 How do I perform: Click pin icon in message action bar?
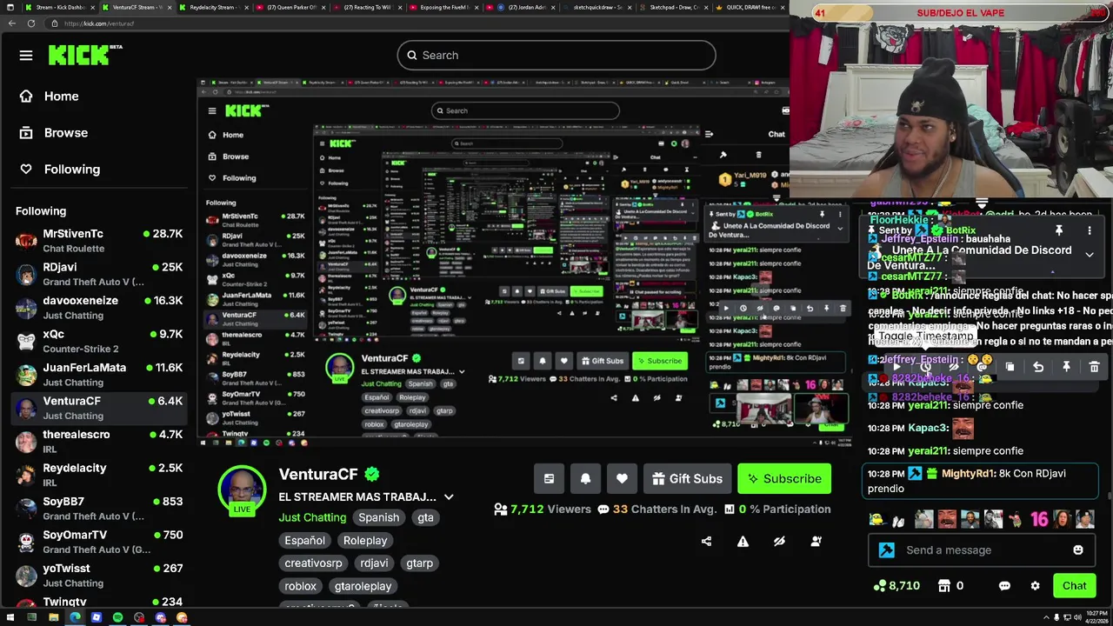(1066, 367)
